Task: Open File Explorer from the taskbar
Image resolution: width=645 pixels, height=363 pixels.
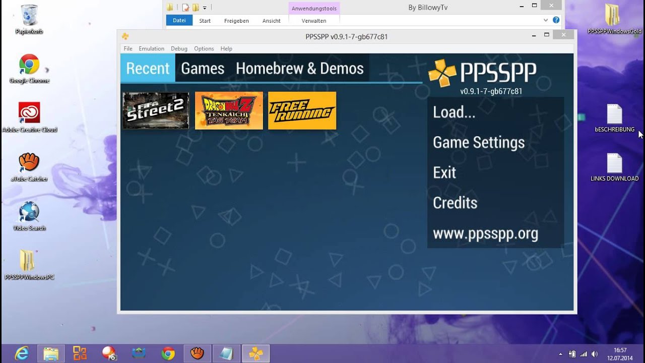Action: click(51, 353)
